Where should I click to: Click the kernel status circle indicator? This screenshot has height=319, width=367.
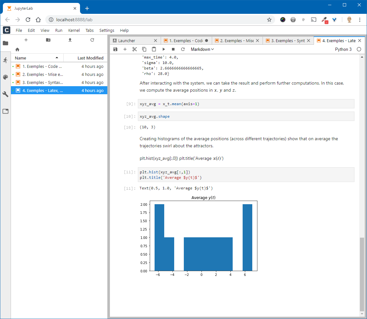(359, 49)
